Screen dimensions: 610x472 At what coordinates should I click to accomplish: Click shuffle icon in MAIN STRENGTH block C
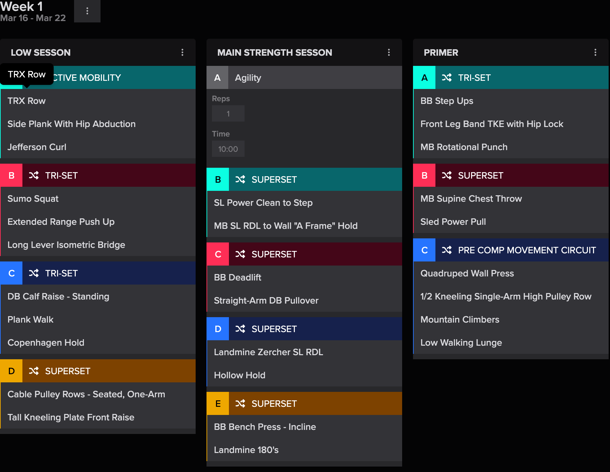point(240,254)
